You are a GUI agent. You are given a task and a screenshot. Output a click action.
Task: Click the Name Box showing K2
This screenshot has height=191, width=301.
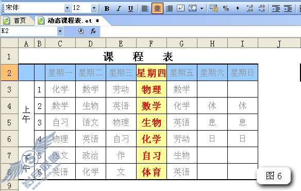point(29,31)
